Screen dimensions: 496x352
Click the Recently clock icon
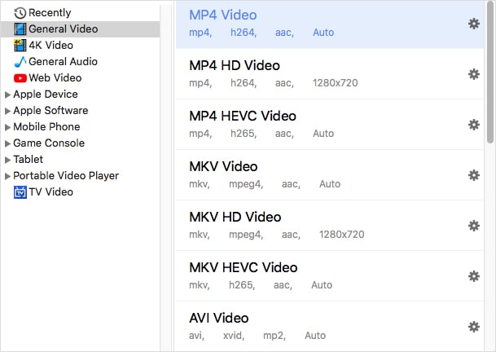20,13
